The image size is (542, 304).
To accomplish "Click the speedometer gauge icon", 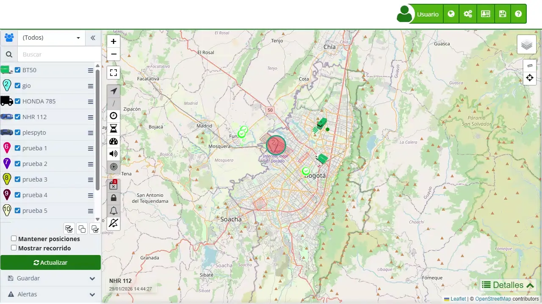I will click(x=113, y=141).
